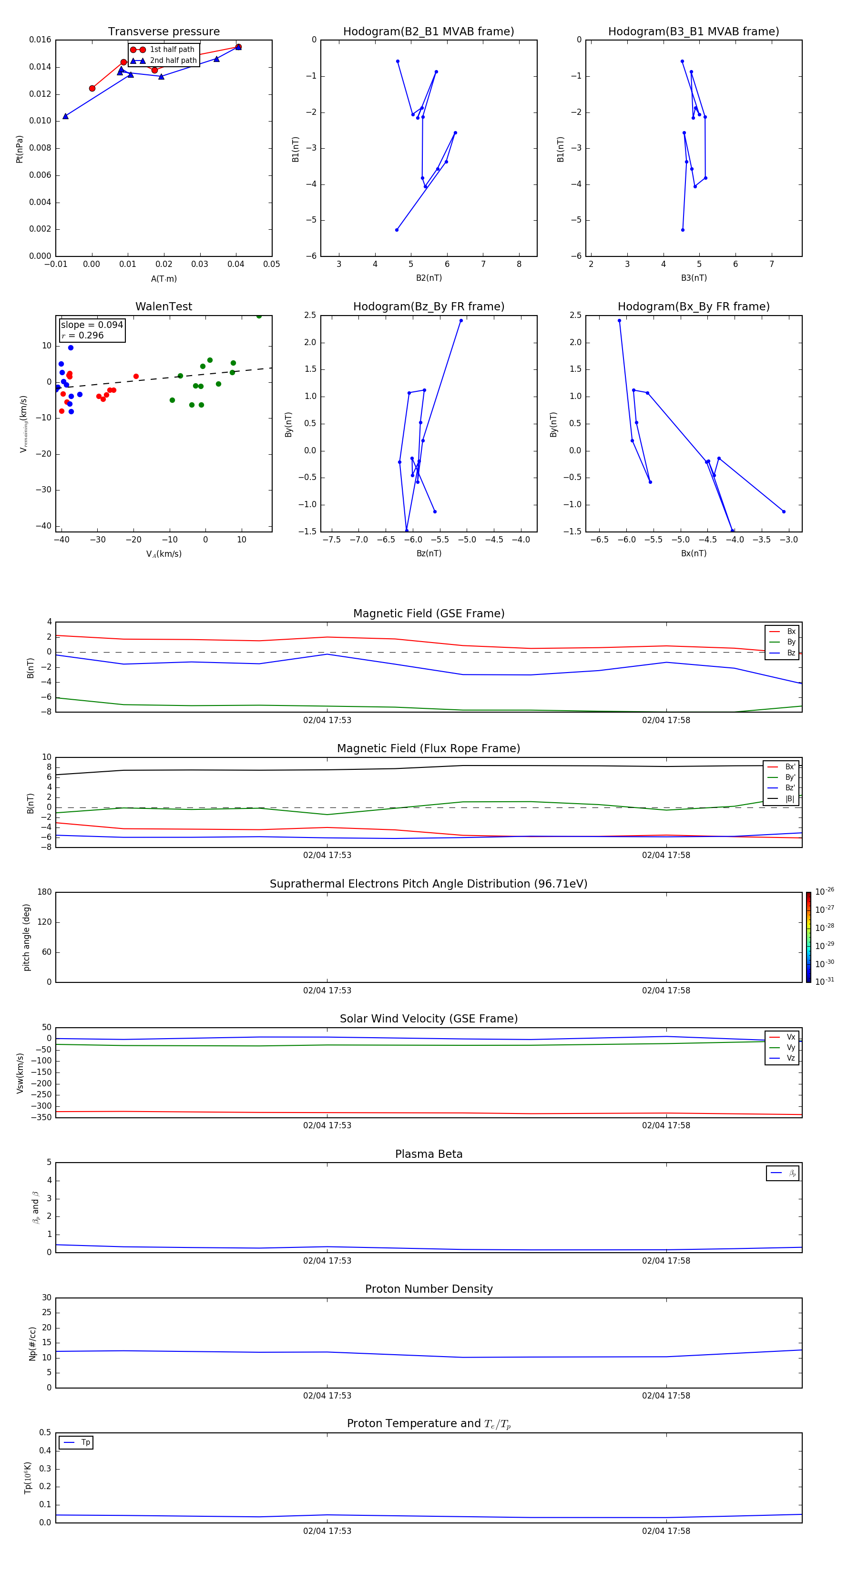Click the Hodogram(Bz_By FR frame) title
This screenshot has width=858, height=1573.
tap(428, 306)
